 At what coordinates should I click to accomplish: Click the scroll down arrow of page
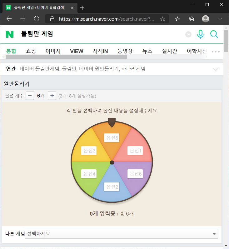pos(226,246)
